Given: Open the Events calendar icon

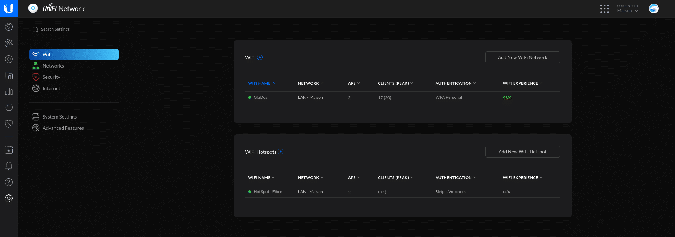Looking at the screenshot, I should pos(9,150).
